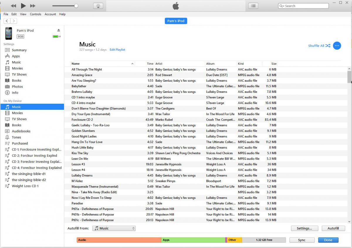Sort by the Name column header
This screenshot has height=248, width=352.
tap(102, 64)
